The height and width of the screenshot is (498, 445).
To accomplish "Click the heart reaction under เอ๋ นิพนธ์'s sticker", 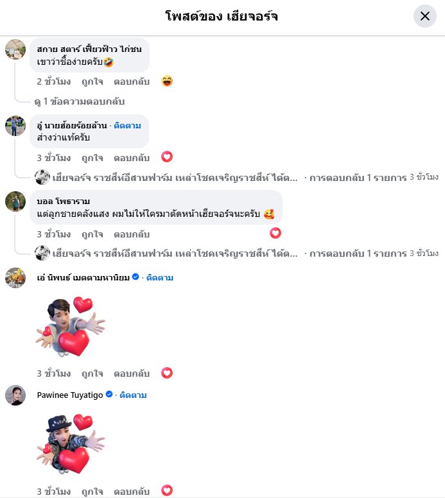I will (167, 373).
